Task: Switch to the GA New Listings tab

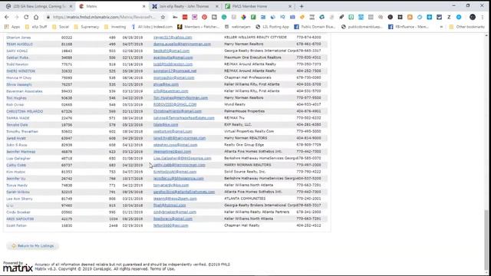Action: (x=39, y=6)
